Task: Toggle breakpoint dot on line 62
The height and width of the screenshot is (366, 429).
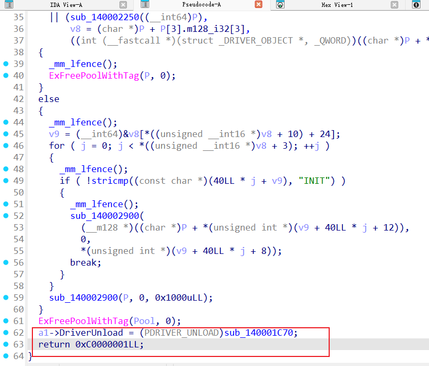Action: [6, 333]
